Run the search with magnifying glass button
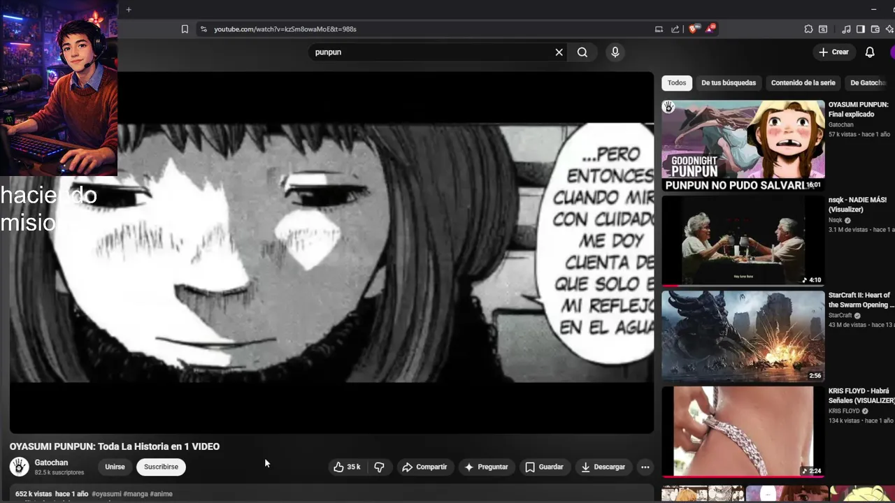Viewport: 895px width, 503px height. point(582,52)
